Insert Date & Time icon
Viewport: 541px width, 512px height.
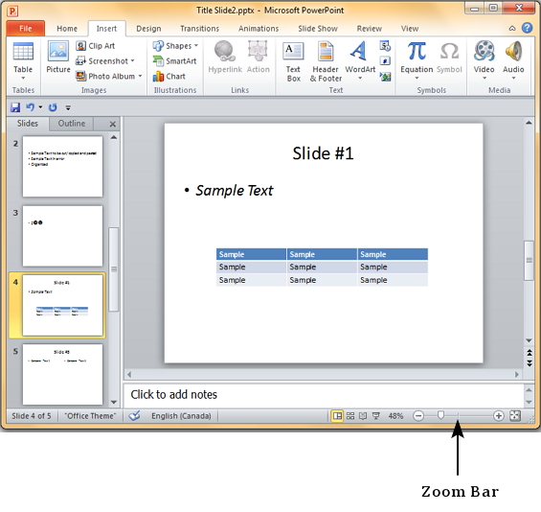click(x=385, y=46)
